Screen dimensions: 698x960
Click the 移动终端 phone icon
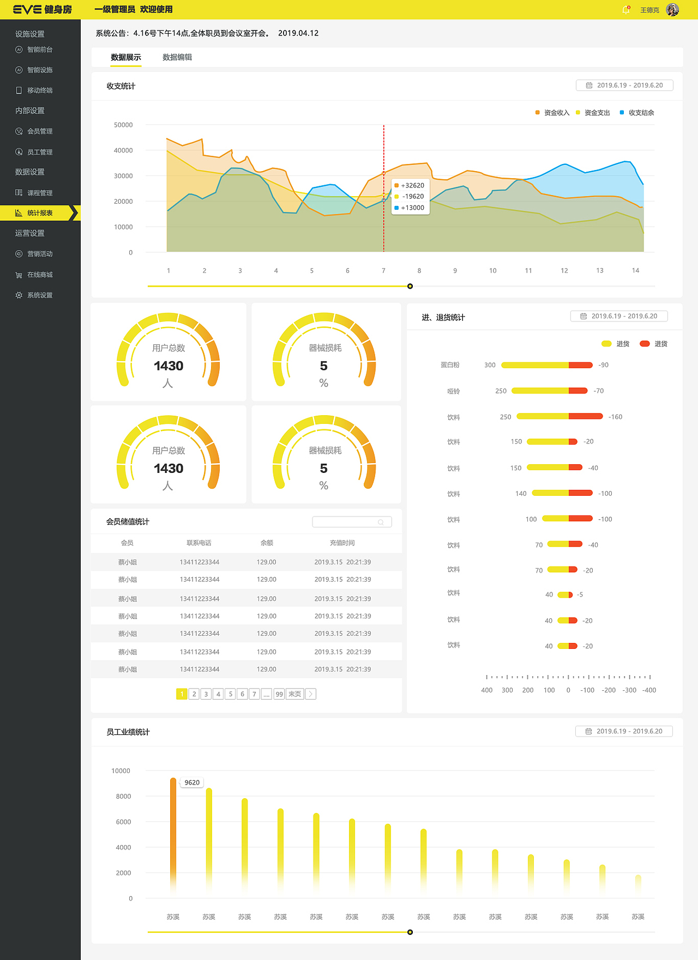coord(19,90)
